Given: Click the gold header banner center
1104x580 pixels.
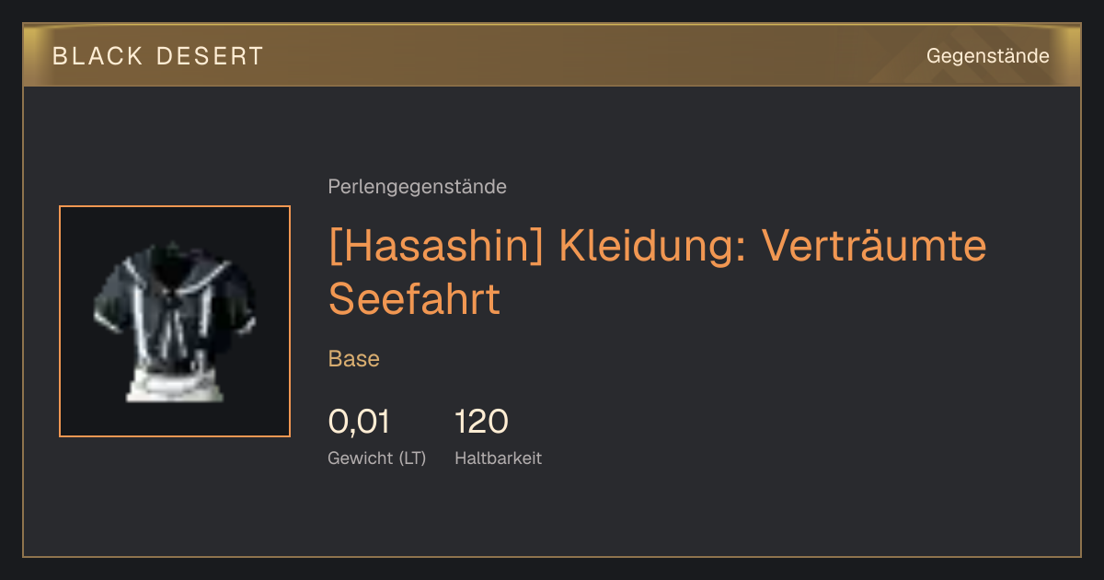Looking at the screenshot, I should tap(552, 55).
